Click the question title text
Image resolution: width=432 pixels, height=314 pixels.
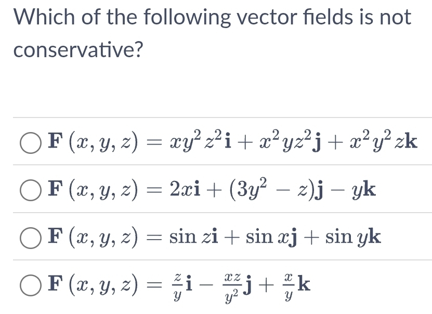[x=208, y=17]
